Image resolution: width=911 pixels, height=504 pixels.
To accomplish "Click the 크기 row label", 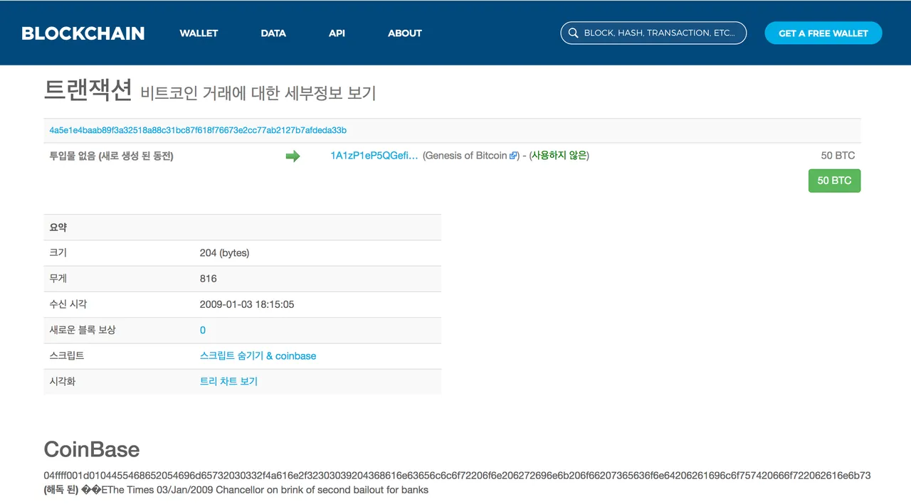I will point(58,253).
